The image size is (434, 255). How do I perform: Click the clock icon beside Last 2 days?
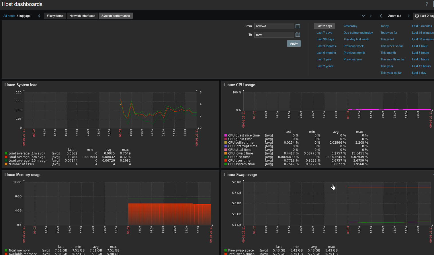[x=417, y=16]
